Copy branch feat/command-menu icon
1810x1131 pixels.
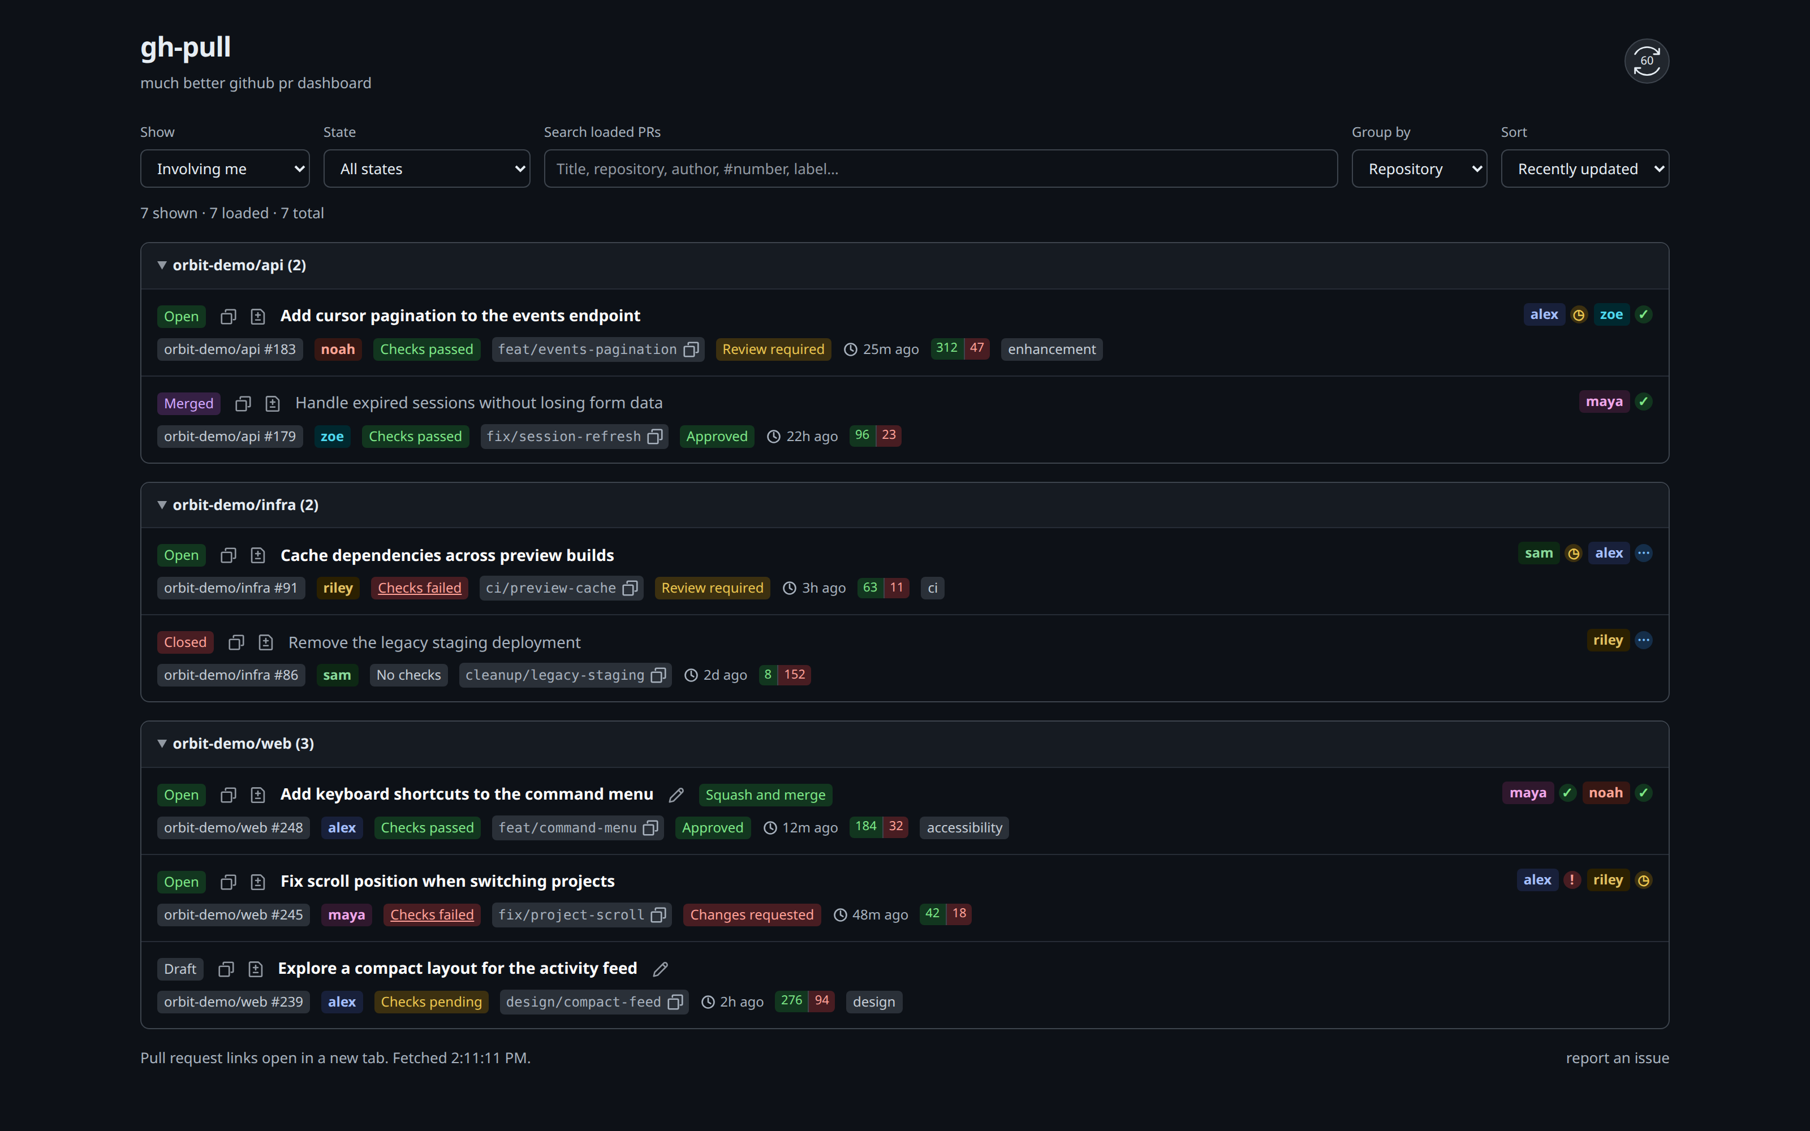(x=650, y=828)
